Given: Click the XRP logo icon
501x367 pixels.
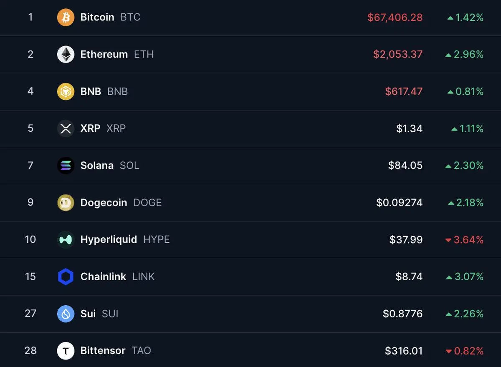Looking at the screenshot, I should pyautogui.click(x=66, y=128).
